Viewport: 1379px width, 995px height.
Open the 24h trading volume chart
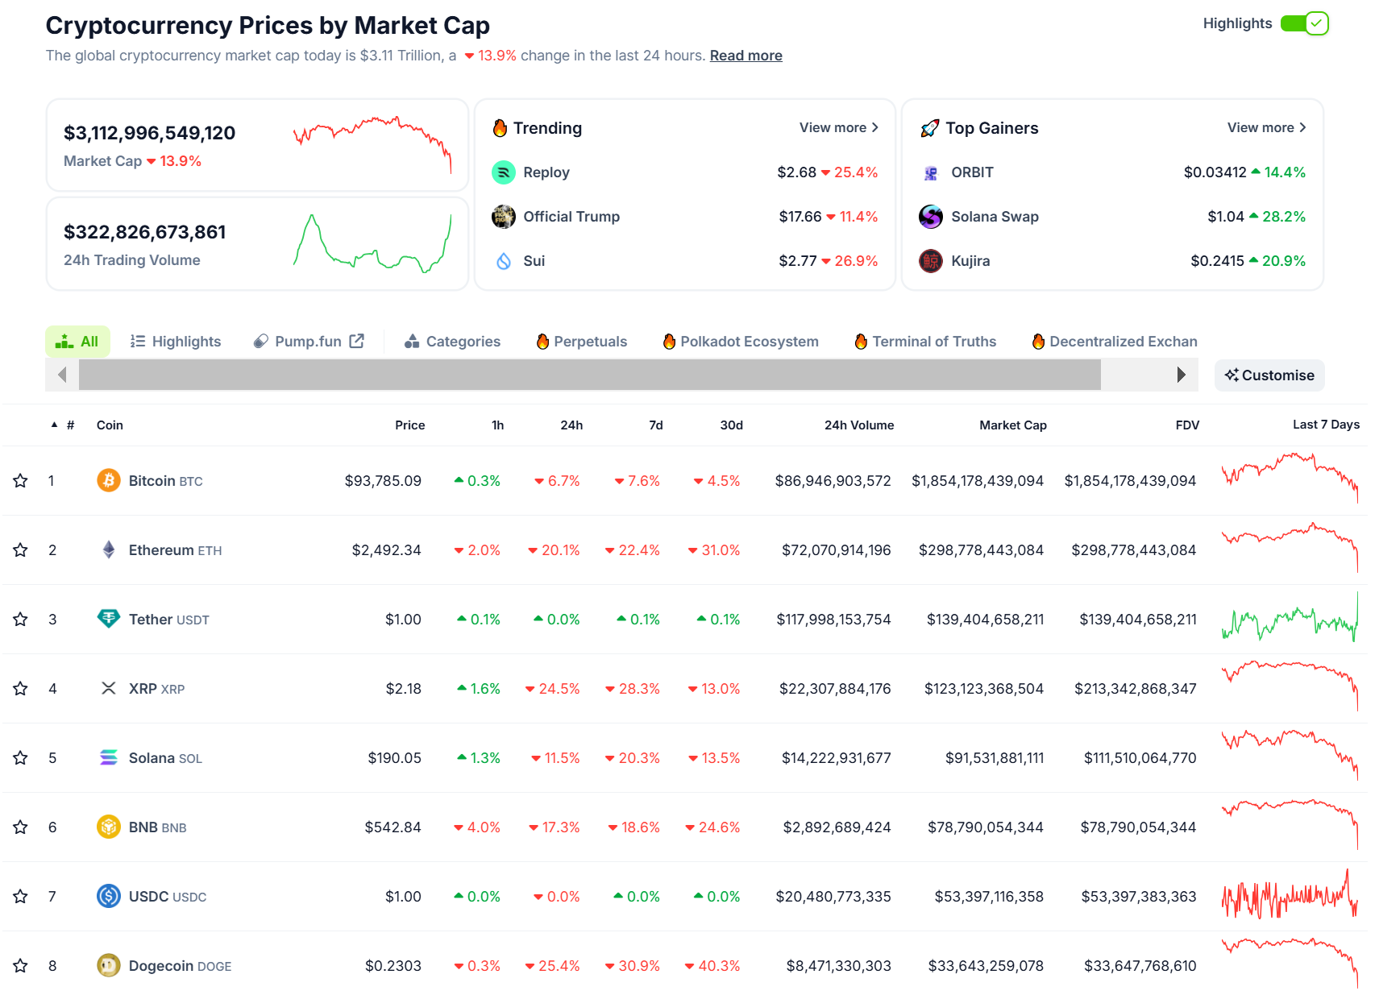[x=372, y=243]
